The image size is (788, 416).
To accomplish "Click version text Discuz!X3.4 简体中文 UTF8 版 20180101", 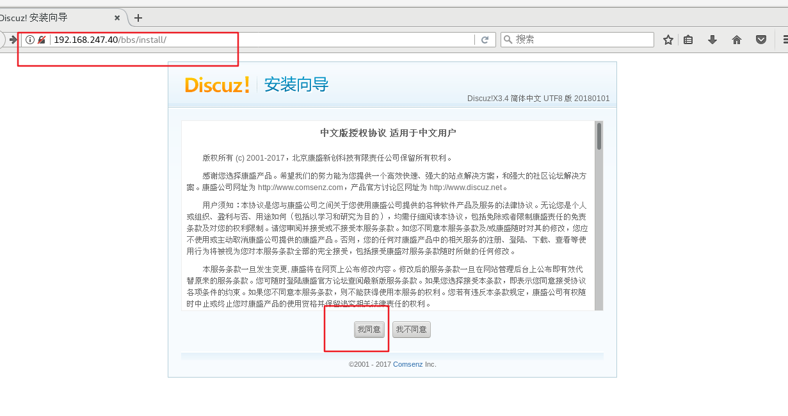I will (x=538, y=99).
